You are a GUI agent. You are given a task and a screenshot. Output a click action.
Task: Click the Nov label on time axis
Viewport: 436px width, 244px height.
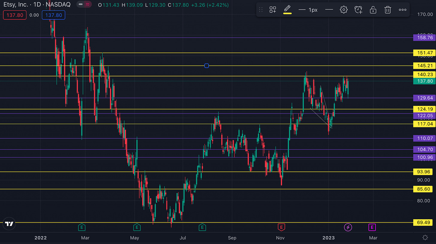point(280,238)
